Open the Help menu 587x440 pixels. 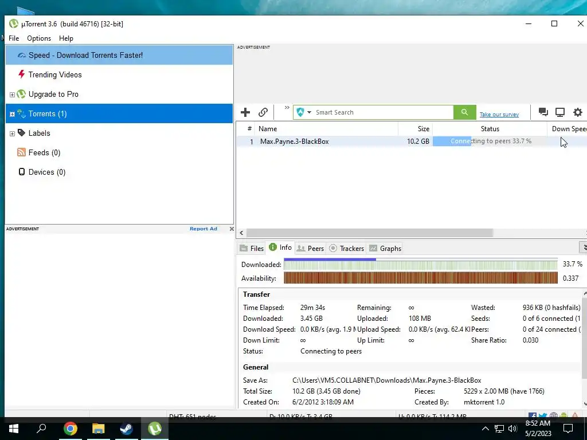click(66, 38)
